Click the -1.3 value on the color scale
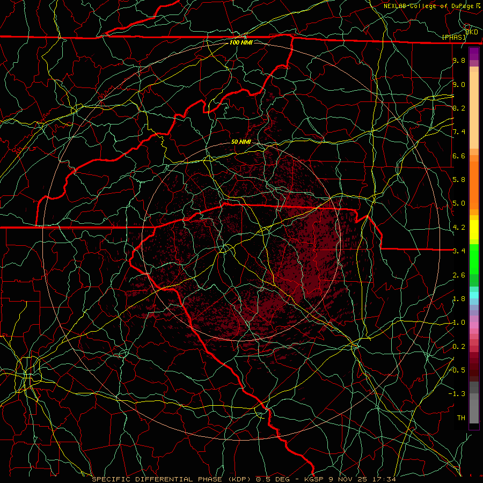483x483 pixels. click(x=457, y=394)
